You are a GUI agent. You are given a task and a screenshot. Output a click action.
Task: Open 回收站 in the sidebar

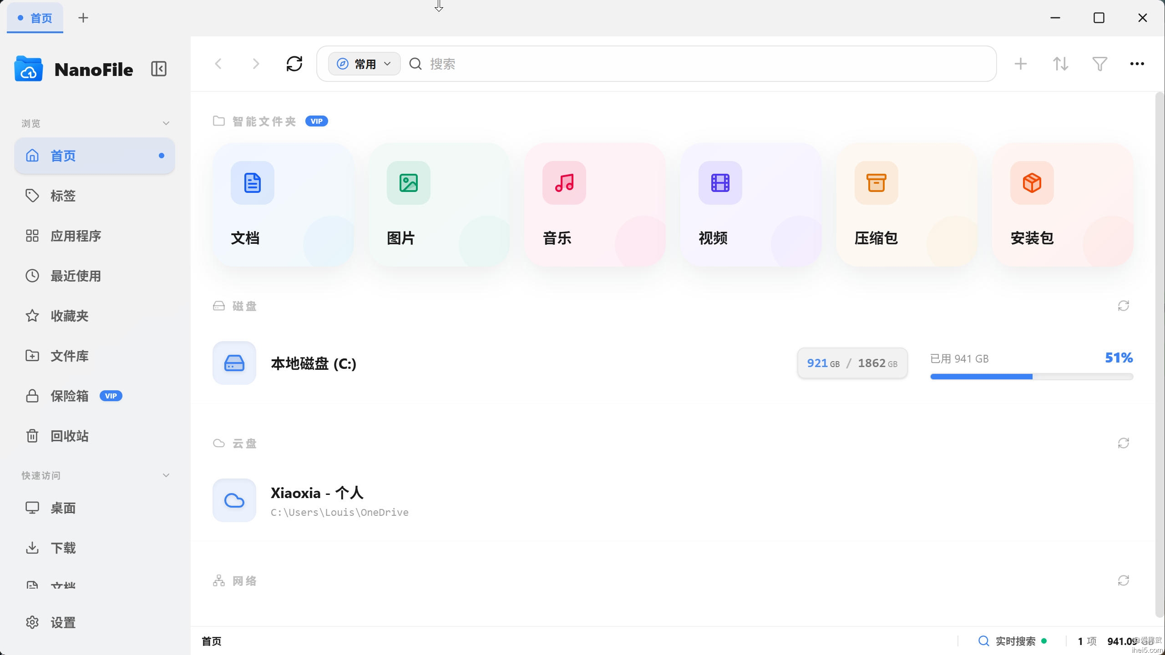[x=95, y=436]
